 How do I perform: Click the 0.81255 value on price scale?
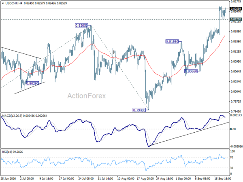(x=236, y=51)
